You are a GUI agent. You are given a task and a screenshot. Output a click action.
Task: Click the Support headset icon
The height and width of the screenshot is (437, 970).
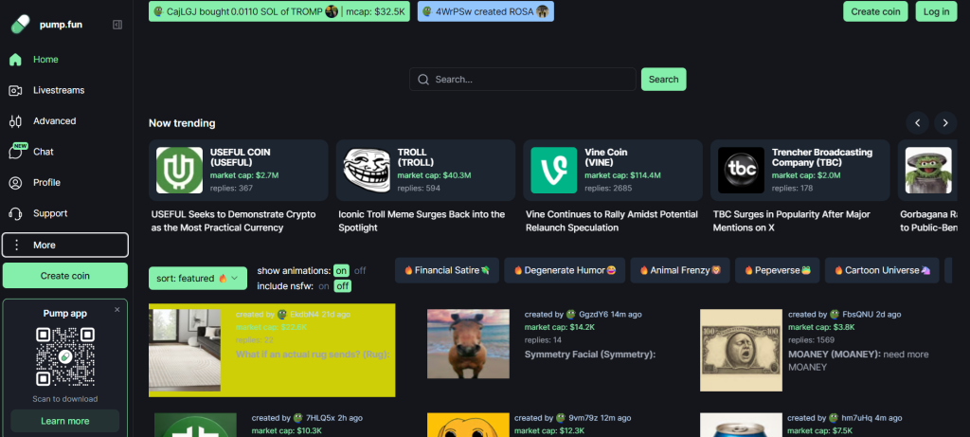15,213
